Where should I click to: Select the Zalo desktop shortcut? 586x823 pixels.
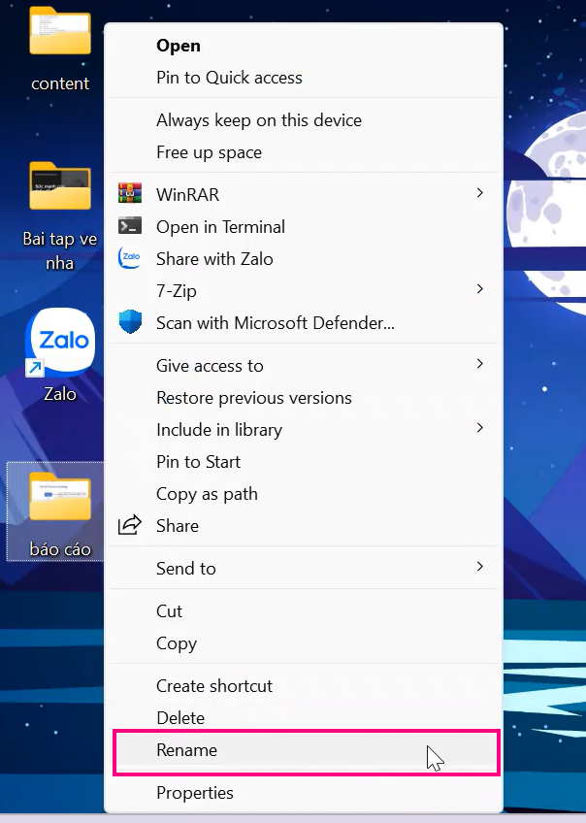[x=60, y=355]
